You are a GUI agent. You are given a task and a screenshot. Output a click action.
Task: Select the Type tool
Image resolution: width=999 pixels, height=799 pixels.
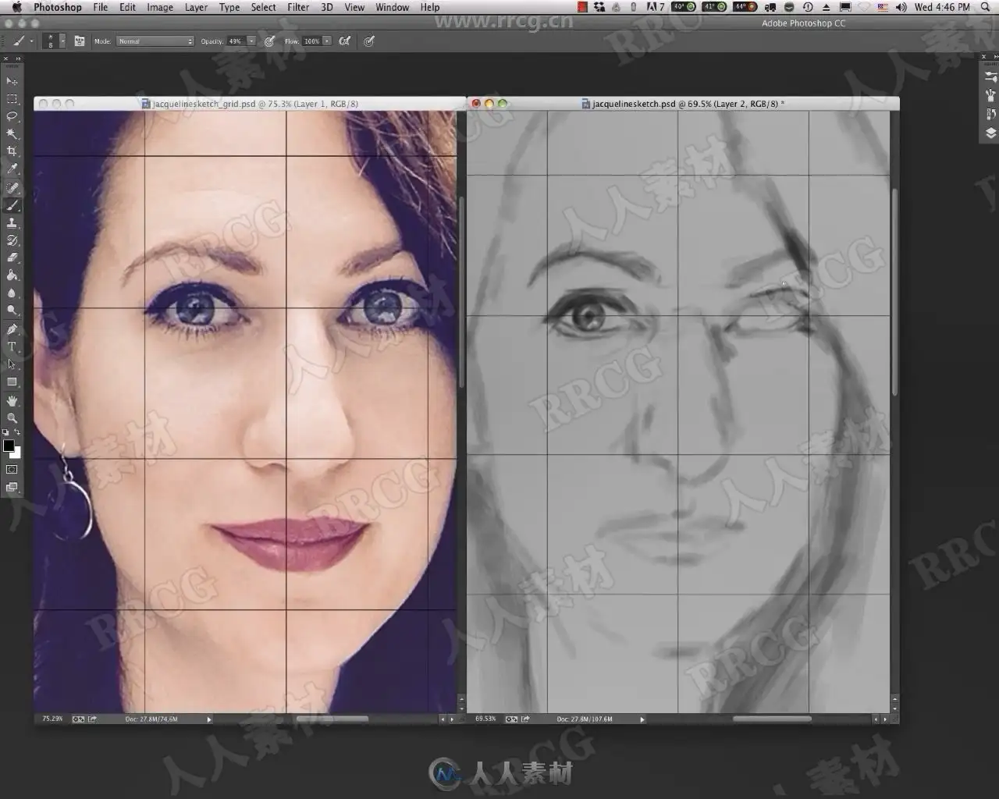[12, 347]
